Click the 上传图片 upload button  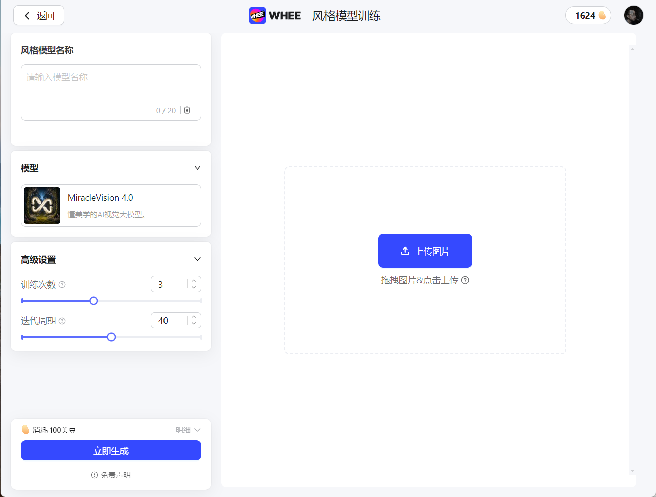(425, 251)
